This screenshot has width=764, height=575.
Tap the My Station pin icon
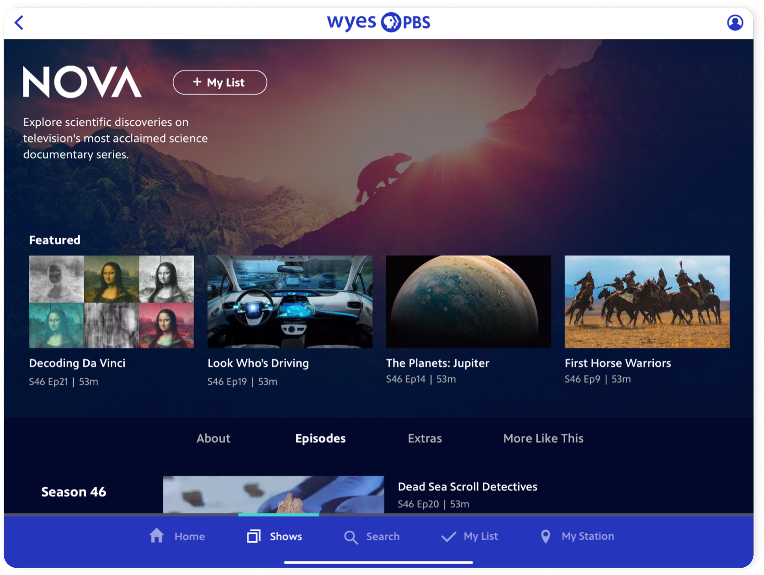[x=545, y=536]
